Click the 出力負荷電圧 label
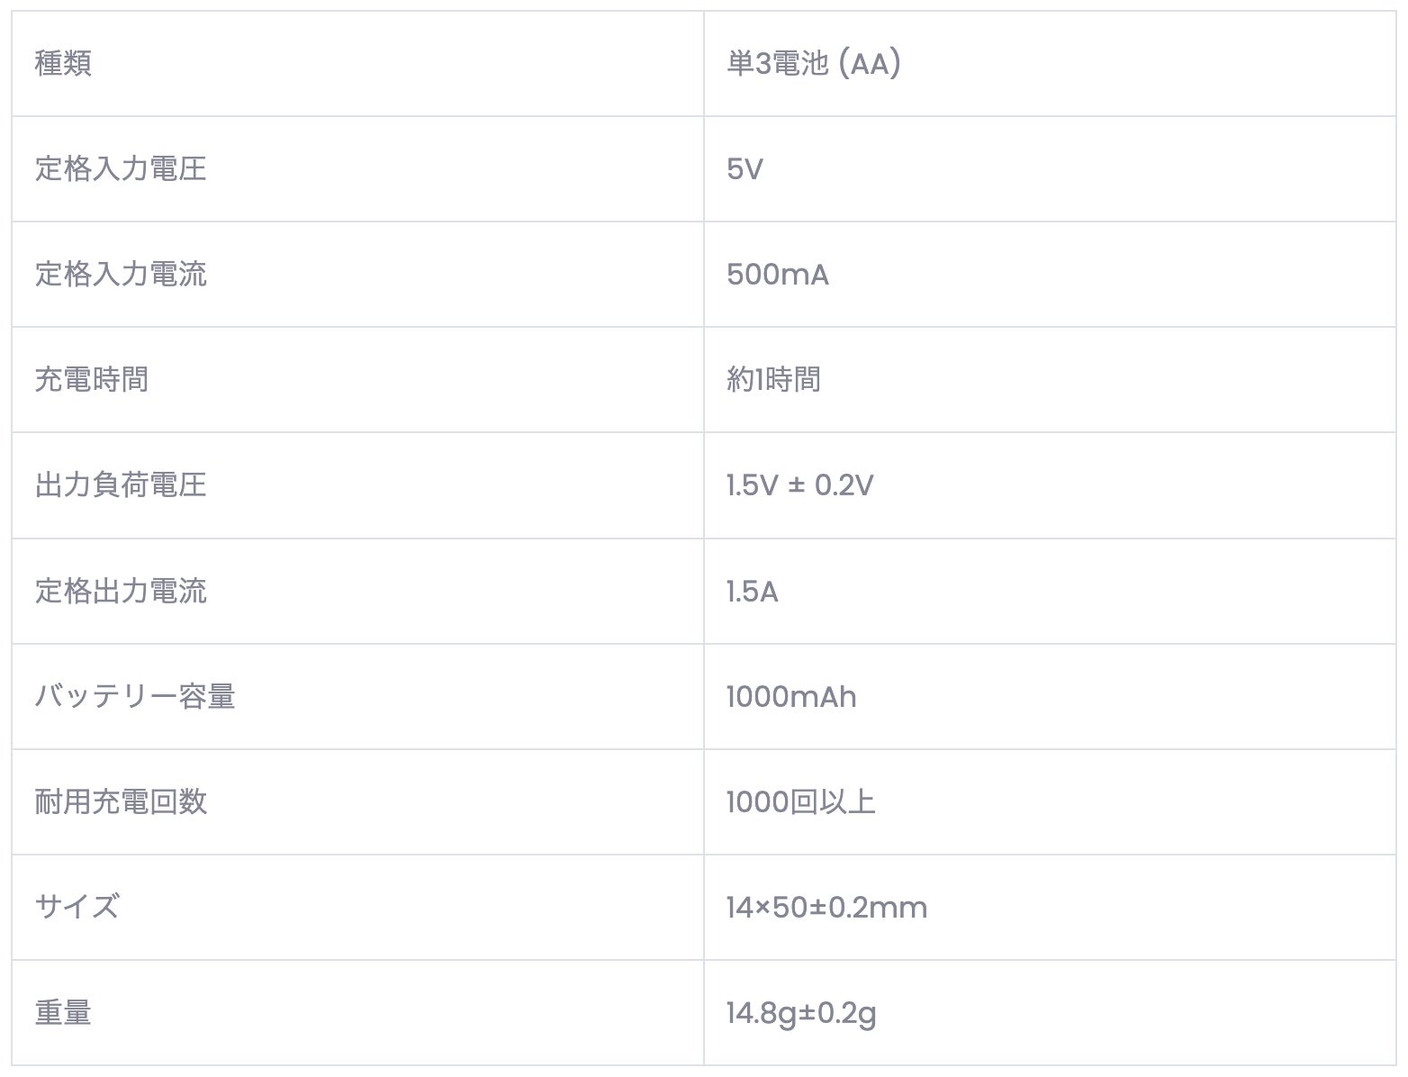This screenshot has height=1077, width=1408. (x=121, y=484)
